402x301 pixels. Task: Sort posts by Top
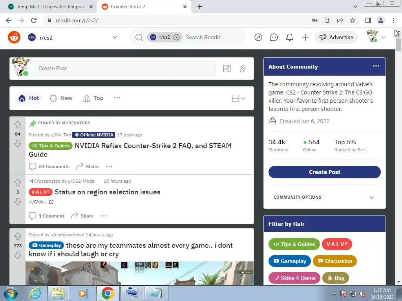tap(93, 98)
